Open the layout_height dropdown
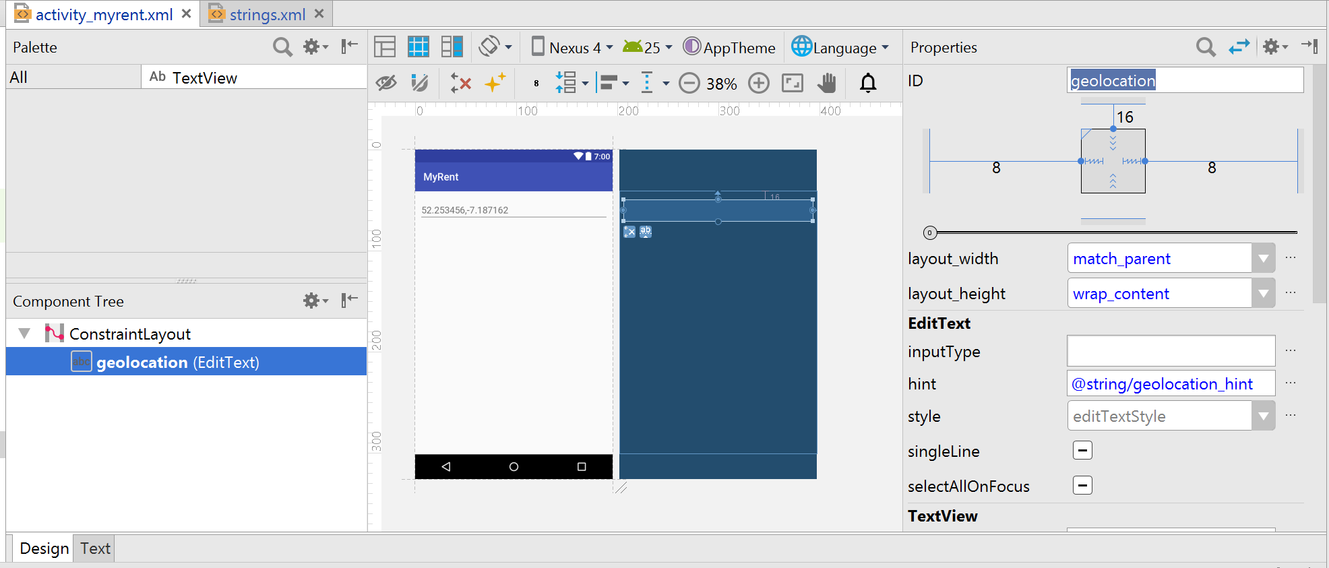This screenshot has width=1329, height=568. 1263,294
